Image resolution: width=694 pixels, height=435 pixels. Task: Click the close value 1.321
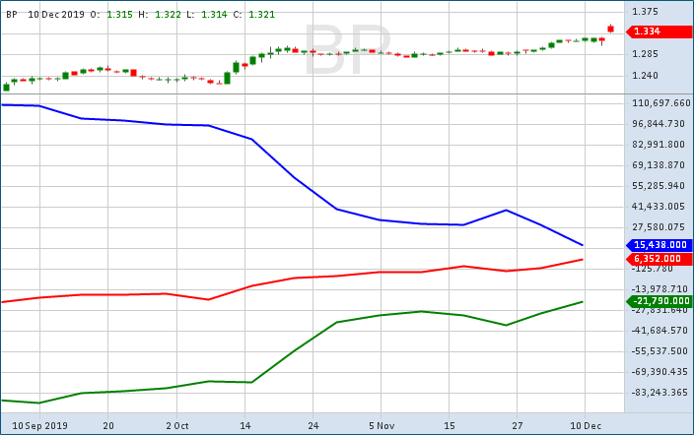261,14
